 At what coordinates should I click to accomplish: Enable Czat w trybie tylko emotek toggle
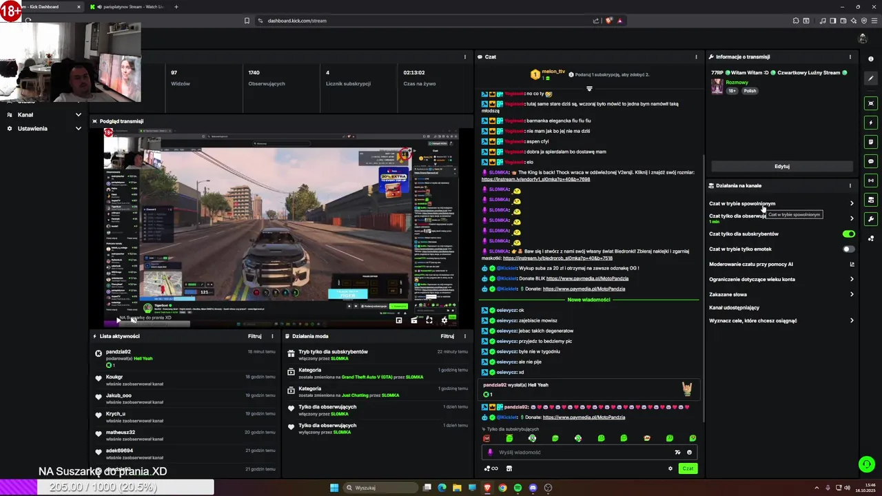(849, 249)
